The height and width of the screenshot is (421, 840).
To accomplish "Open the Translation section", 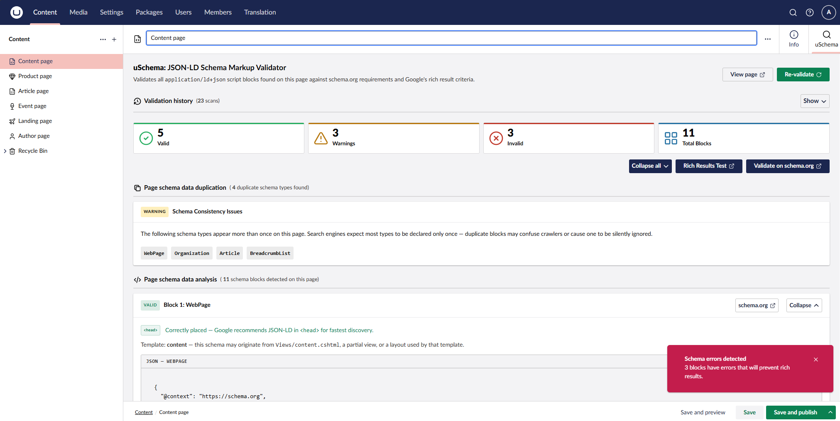I will click(260, 12).
